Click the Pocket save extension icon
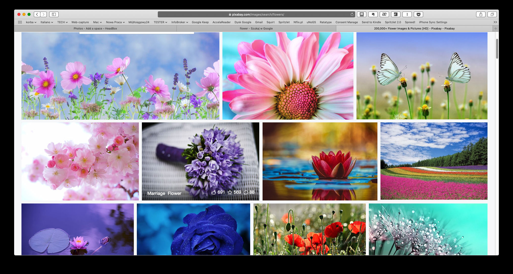Screen dimensions: 513x274 [418, 14]
